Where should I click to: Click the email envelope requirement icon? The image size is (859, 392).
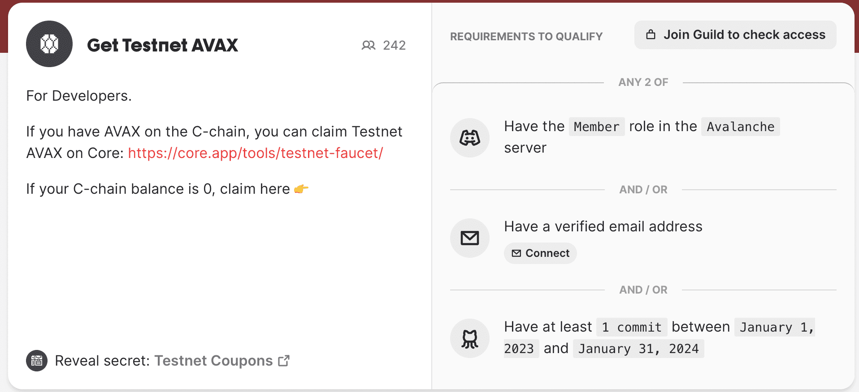pyautogui.click(x=469, y=238)
